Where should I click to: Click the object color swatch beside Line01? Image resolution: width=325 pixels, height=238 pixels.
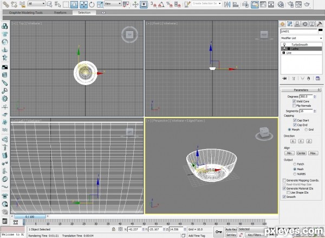321,30
